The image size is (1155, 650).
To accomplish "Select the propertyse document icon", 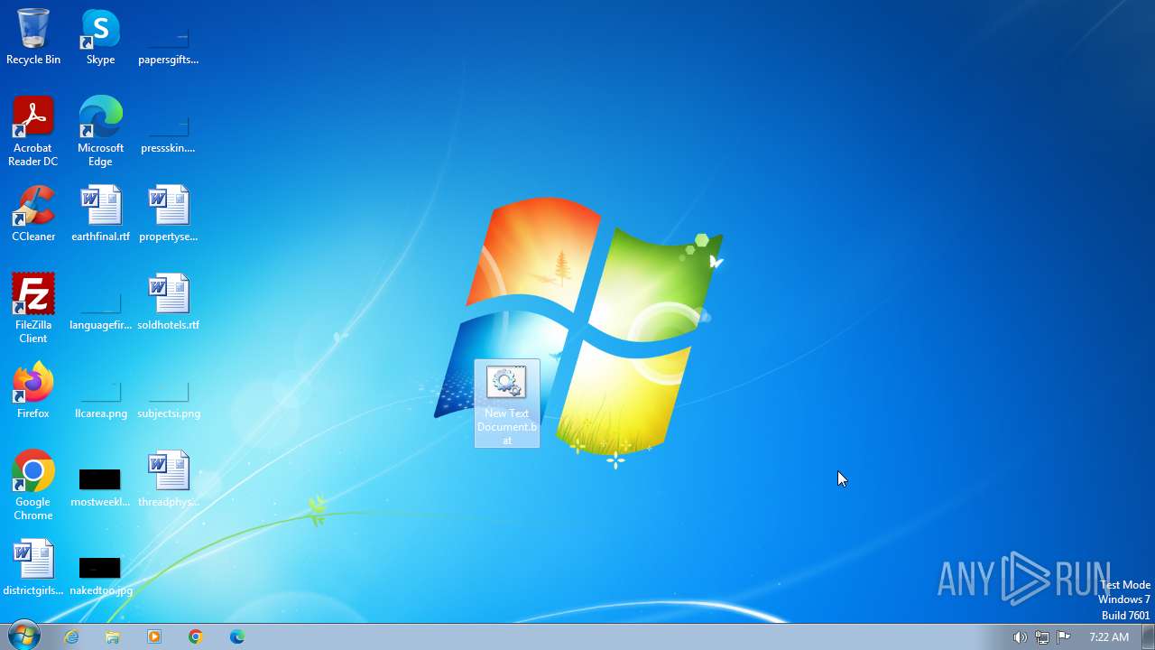I will click(169, 215).
